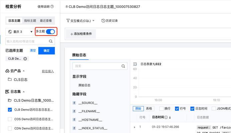This screenshot has width=231, height=133.
Task: Enable the 换行 checkbox
Action: tap(162, 109)
